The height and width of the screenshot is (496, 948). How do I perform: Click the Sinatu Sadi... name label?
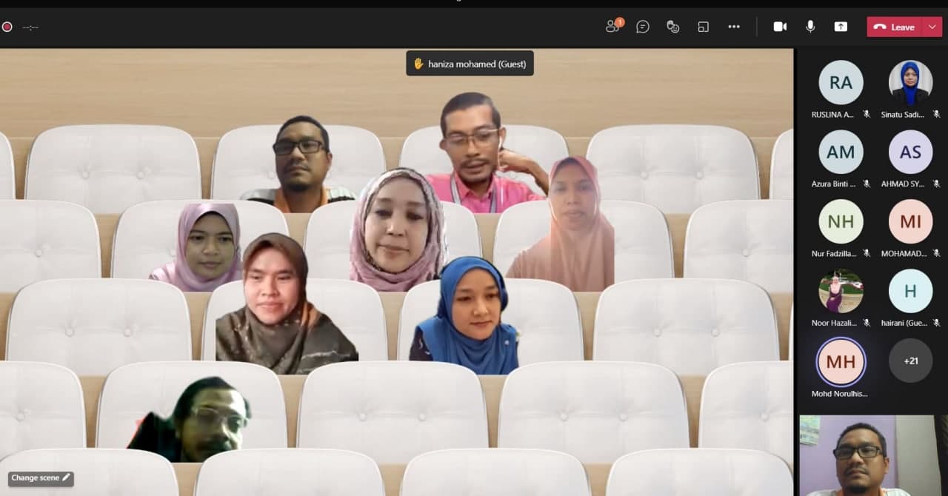click(x=903, y=115)
